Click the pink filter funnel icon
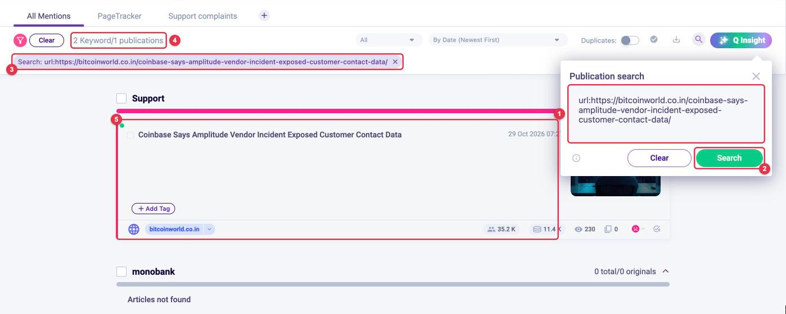The image size is (786, 314). point(20,40)
